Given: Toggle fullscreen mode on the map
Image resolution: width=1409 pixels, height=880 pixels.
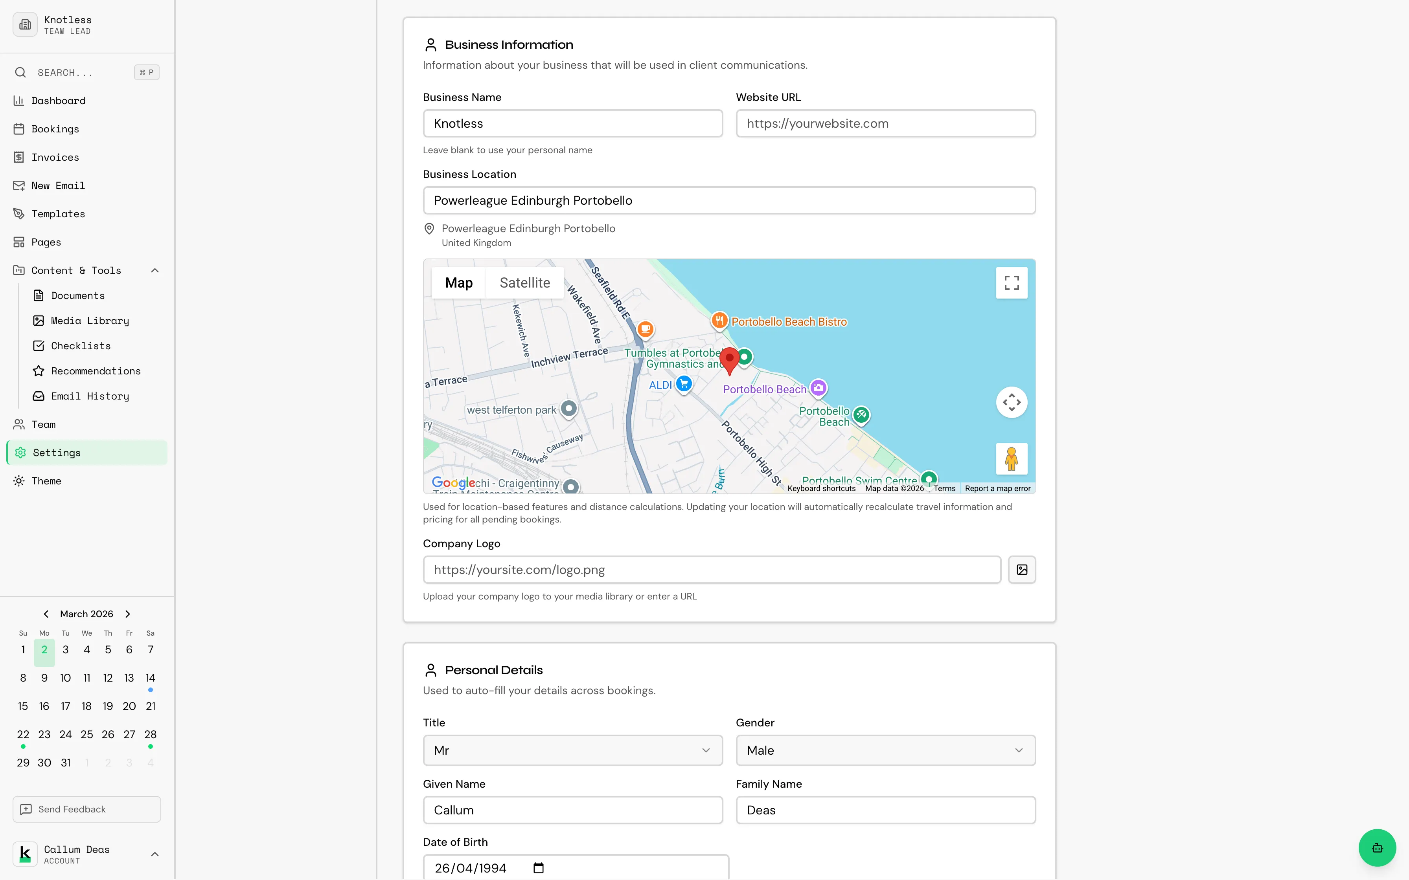Looking at the screenshot, I should pyautogui.click(x=1011, y=282).
